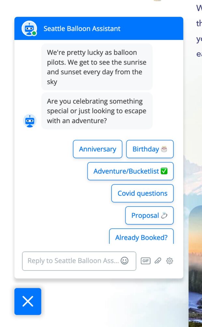
Task: Choose the Anniversary quick reply
Action: (x=97, y=149)
